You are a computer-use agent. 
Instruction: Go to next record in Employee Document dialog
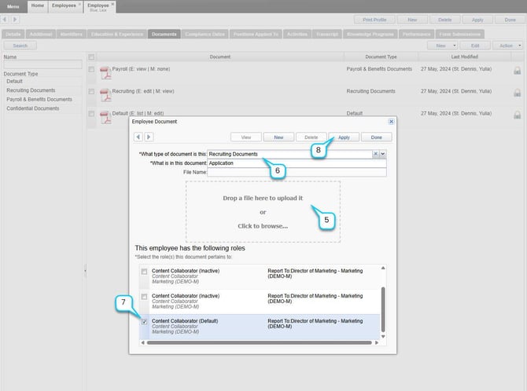[149, 137]
